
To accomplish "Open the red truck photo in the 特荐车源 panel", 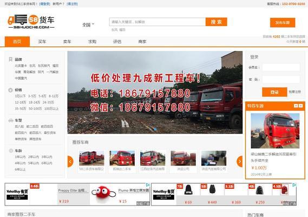I will [x=275, y=131].
